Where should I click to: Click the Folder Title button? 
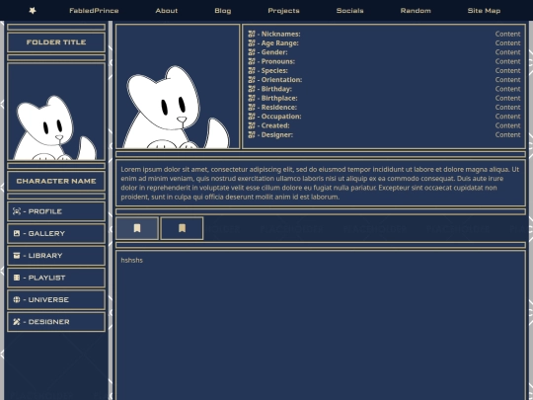point(56,42)
